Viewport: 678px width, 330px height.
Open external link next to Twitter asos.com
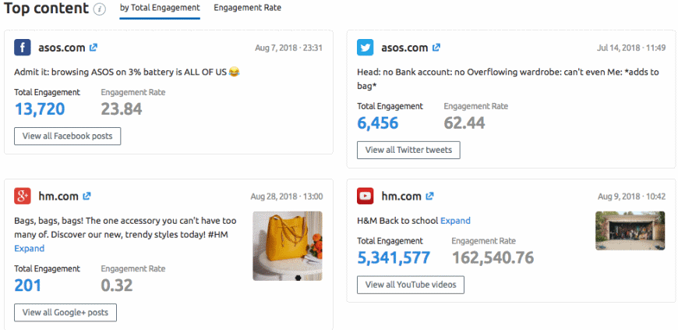pyautogui.click(x=436, y=48)
